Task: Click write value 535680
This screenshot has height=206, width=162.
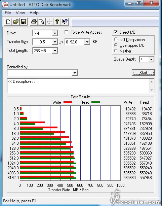Action: coord(129,178)
